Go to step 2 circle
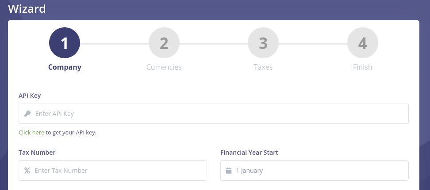 coord(164,43)
